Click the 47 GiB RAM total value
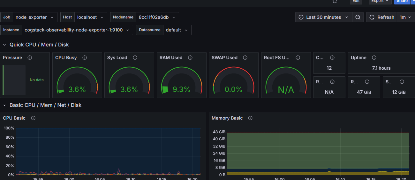The width and height of the screenshot is (415, 180). (x=364, y=92)
